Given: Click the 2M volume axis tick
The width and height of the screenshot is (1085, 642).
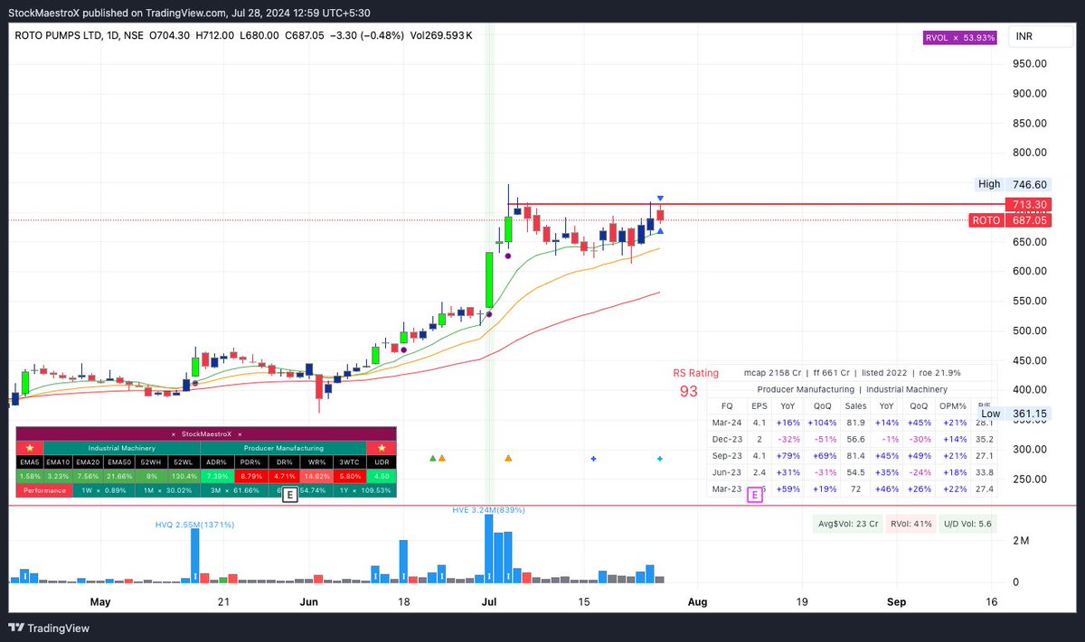Looking at the screenshot, I should point(1020,540).
